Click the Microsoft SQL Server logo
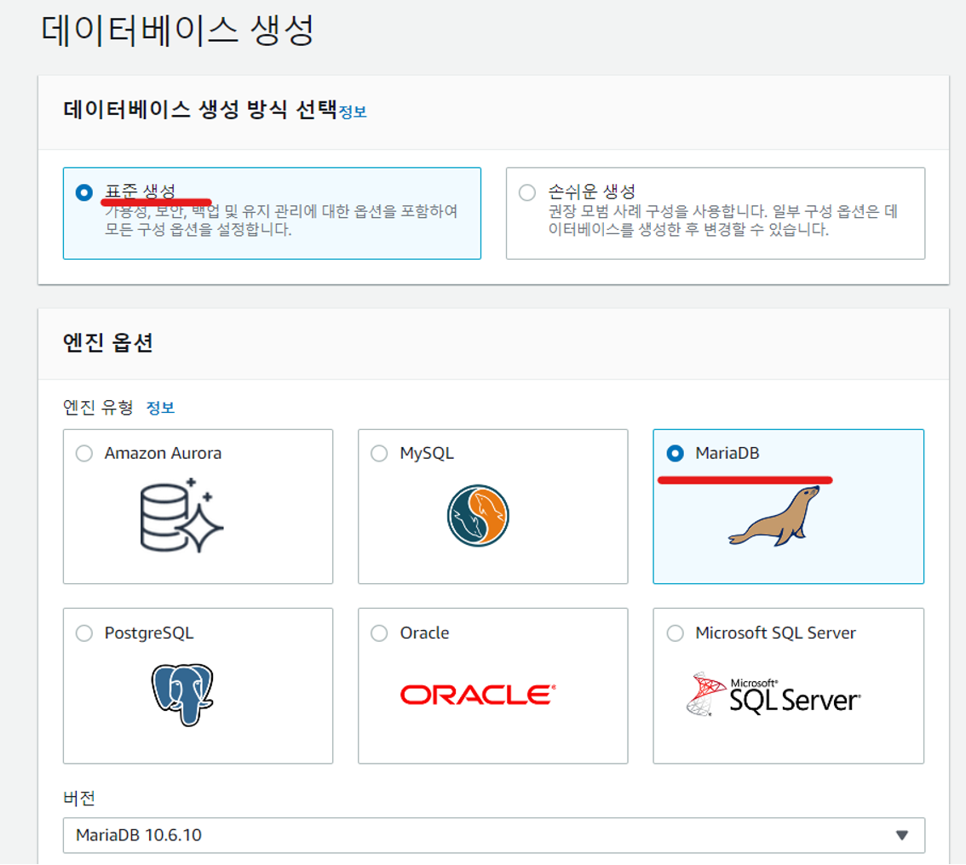Viewport: 966px width, 865px height. click(773, 695)
